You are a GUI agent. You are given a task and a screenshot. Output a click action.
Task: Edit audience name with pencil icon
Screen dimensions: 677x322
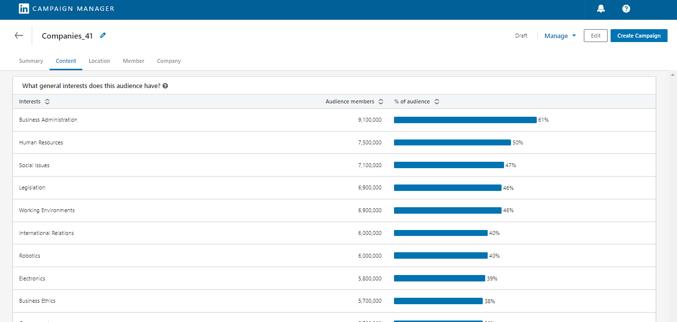coord(103,36)
